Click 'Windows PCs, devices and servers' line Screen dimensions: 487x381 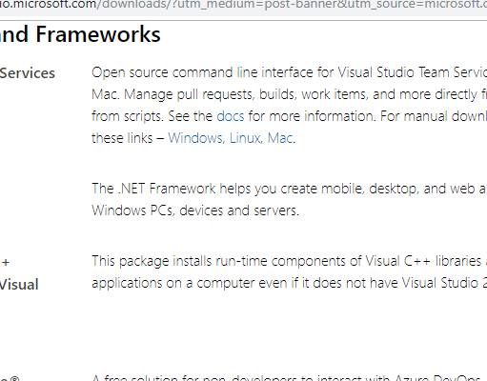[x=195, y=211]
